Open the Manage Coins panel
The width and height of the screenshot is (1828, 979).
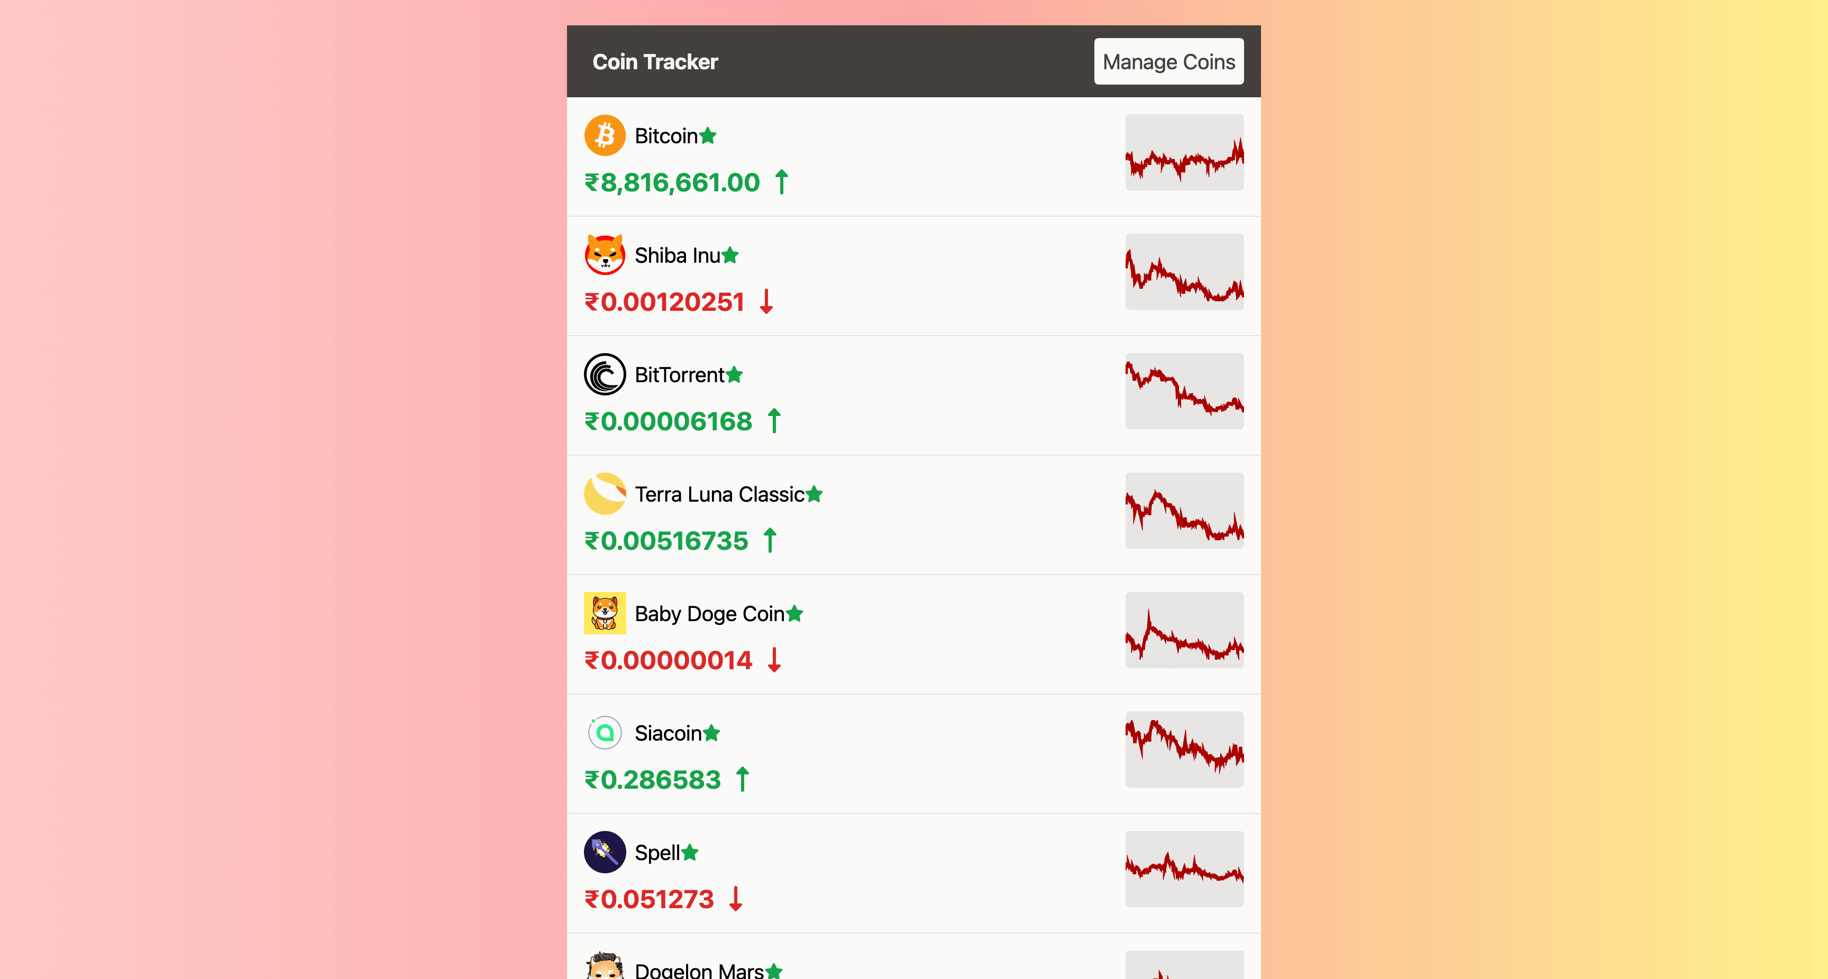(1168, 62)
